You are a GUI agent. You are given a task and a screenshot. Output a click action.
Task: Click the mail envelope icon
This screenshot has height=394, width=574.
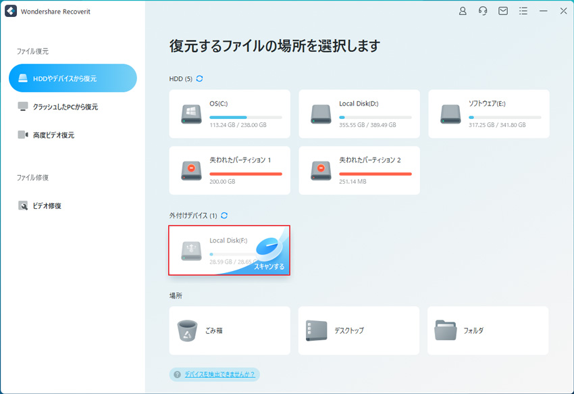pyautogui.click(x=503, y=11)
